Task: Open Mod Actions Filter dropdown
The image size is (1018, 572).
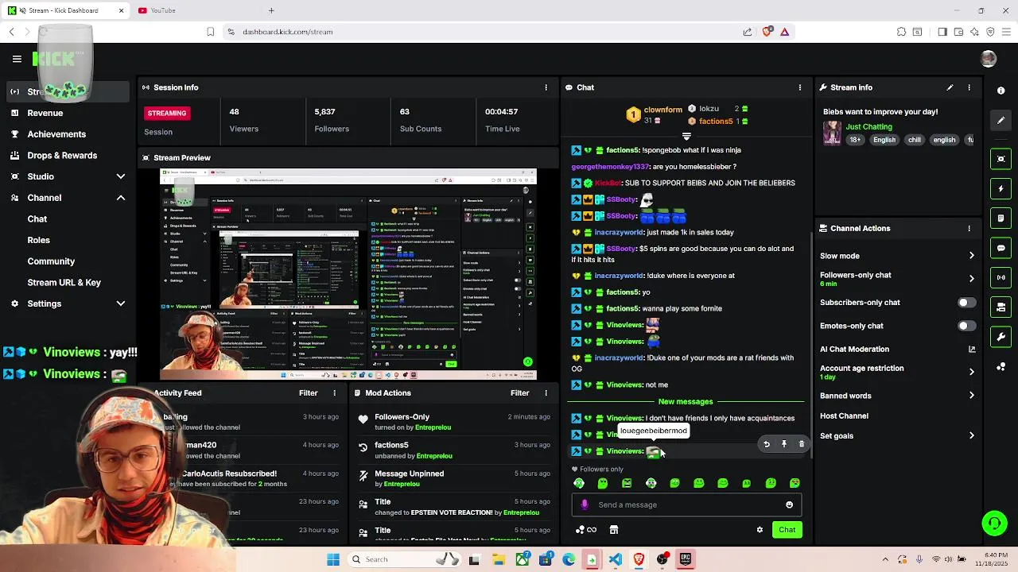Action: tap(519, 392)
